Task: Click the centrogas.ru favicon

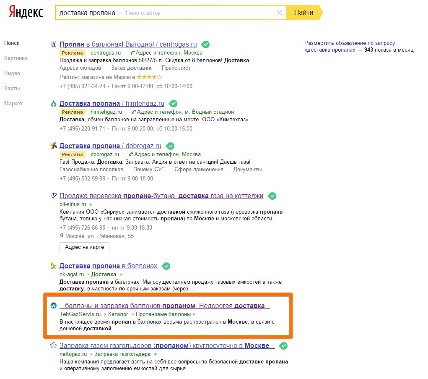Action: [x=54, y=44]
